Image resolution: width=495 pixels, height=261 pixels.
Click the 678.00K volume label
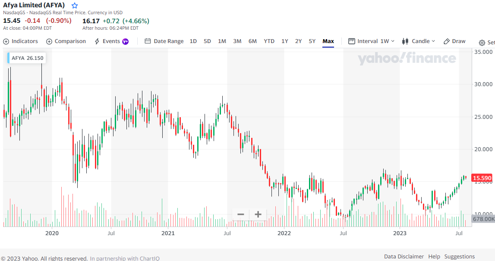coord(483,219)
